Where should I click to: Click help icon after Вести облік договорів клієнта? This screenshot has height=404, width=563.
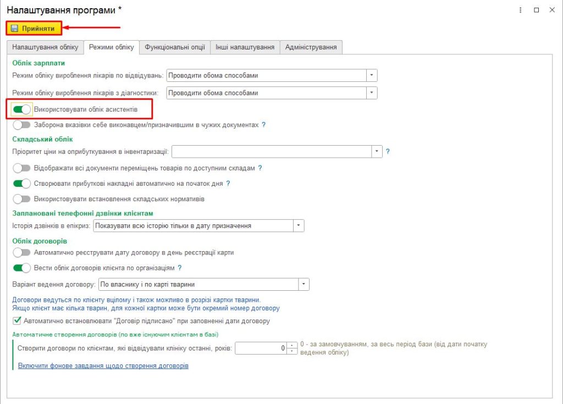pyautogui.click(x=180, y=268)
